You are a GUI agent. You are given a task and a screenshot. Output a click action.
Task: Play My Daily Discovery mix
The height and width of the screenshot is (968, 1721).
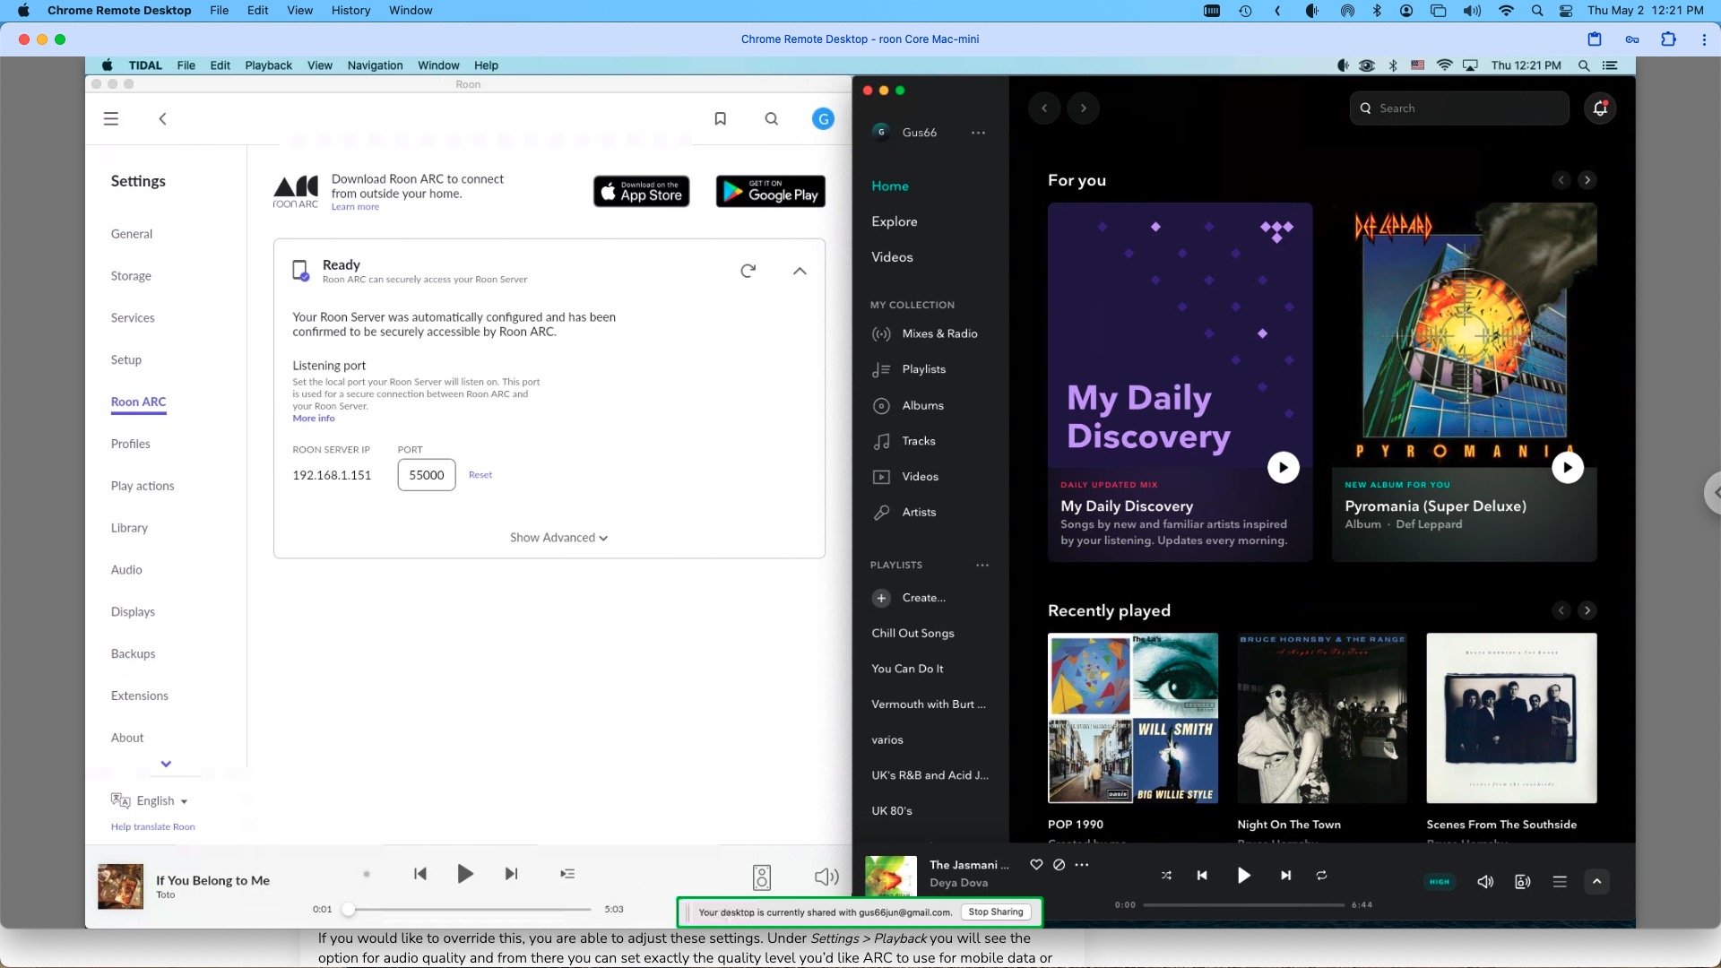tap(1284, 467)
